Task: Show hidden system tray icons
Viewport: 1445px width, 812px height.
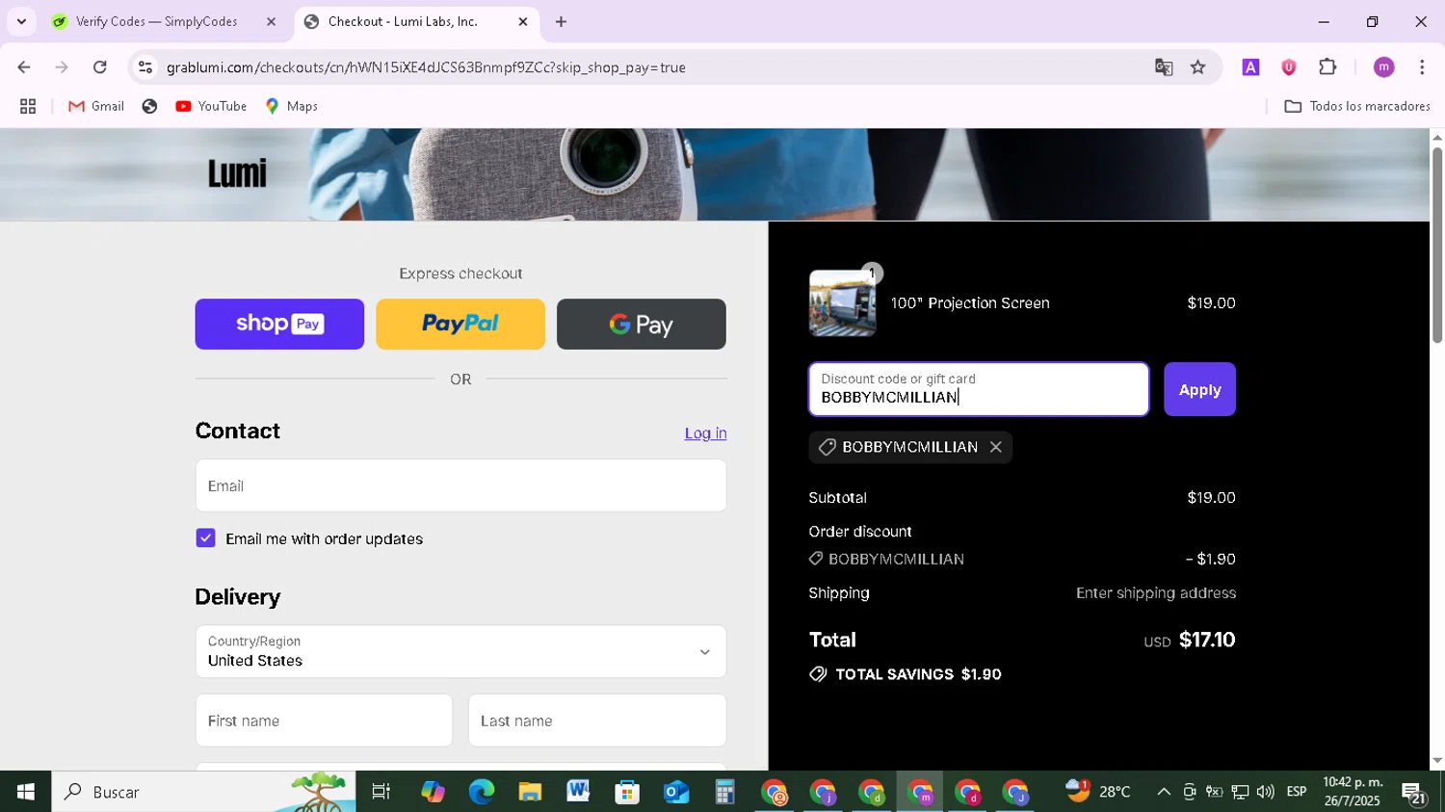Action: click(x=1164, y=792)
